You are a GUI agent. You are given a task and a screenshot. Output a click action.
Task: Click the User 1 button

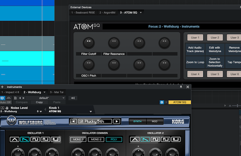195,37
